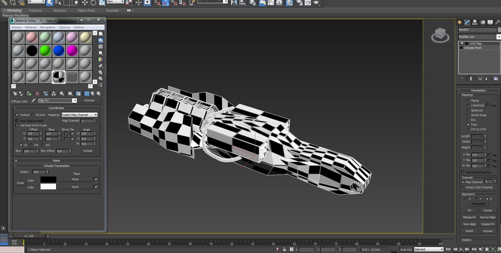Toggle the Backlight icon in Material Editor

pos(101,40)
